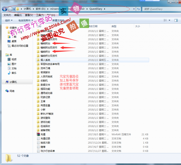The image size is (181, 165).
Task: Open the 编辑(E) menu
Action: (18, 15)
